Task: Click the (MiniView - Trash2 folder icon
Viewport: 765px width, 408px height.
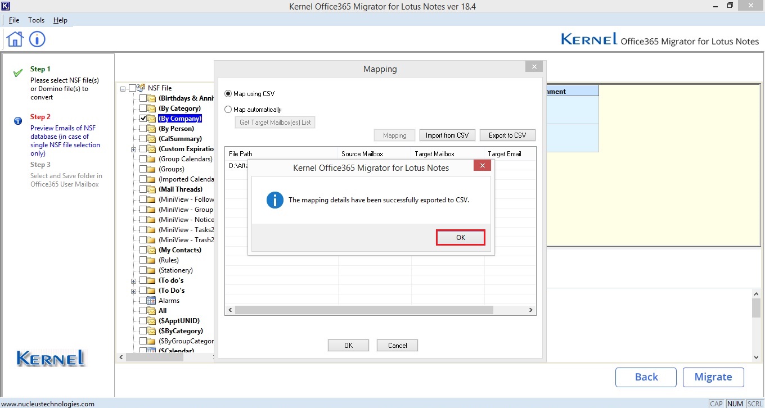Action: click(152, 240)
